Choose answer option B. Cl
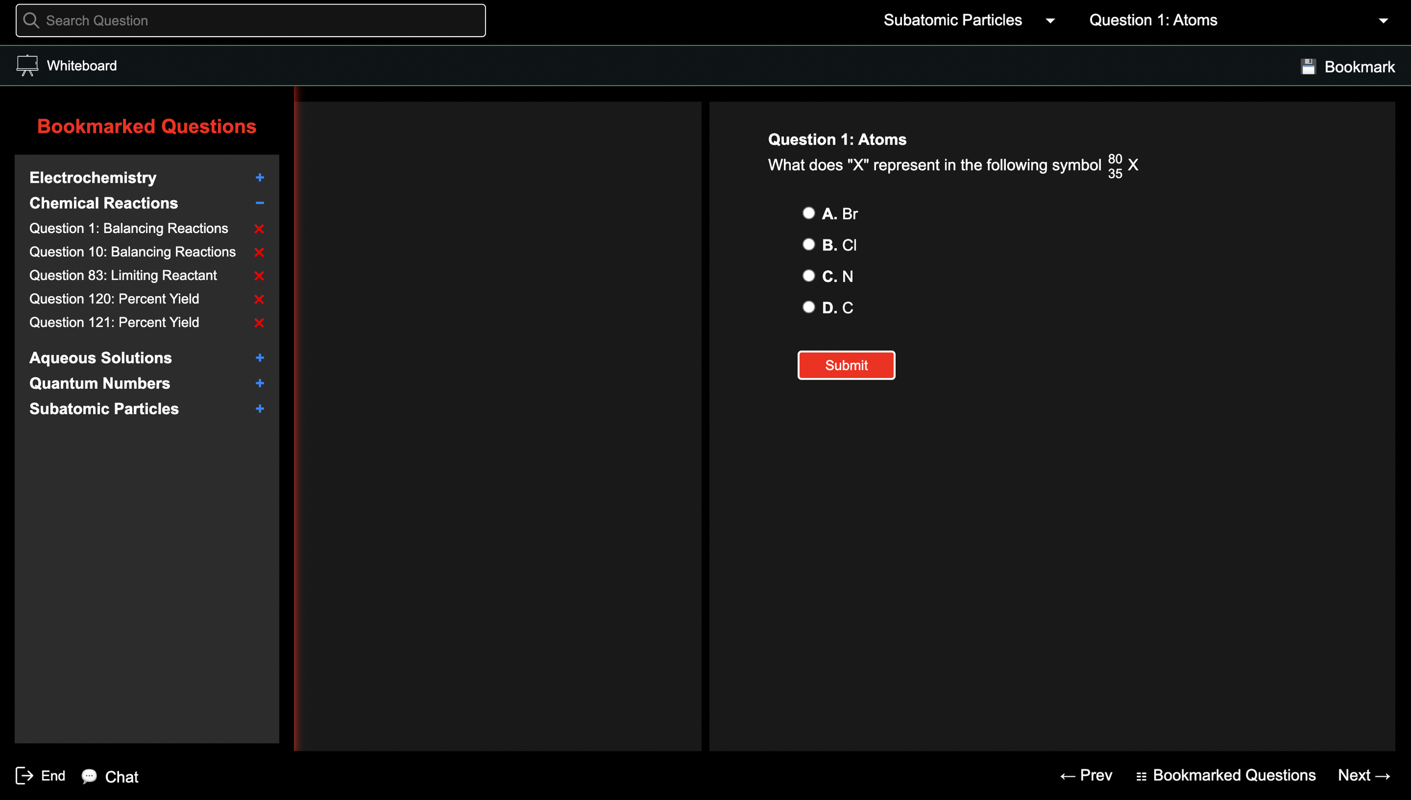Screen dimensions: 1411x800 click(x=808, y=244)
